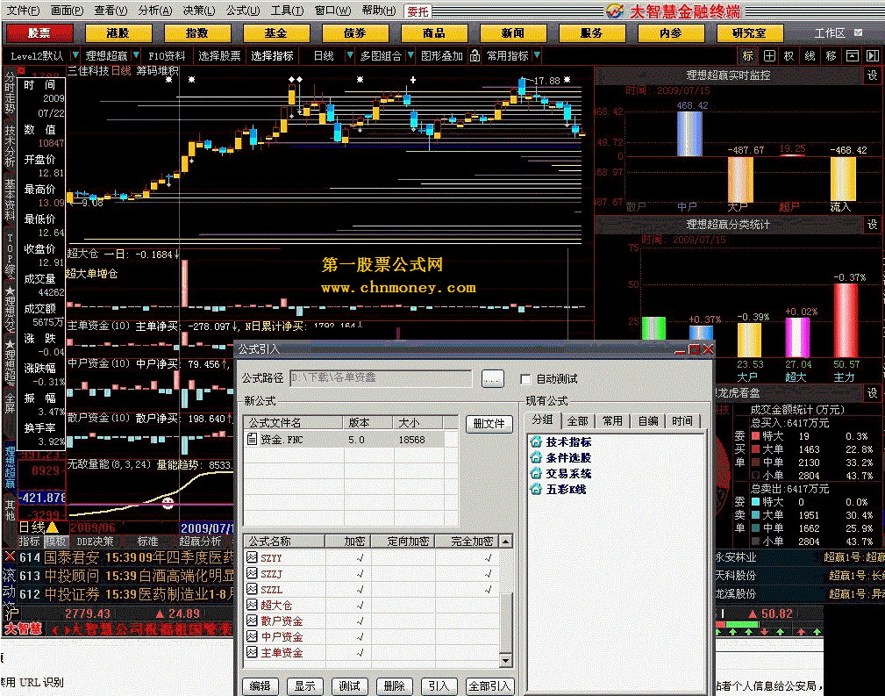Click the F10资料 toolbar item
The image size is (885, 696).
167,56
